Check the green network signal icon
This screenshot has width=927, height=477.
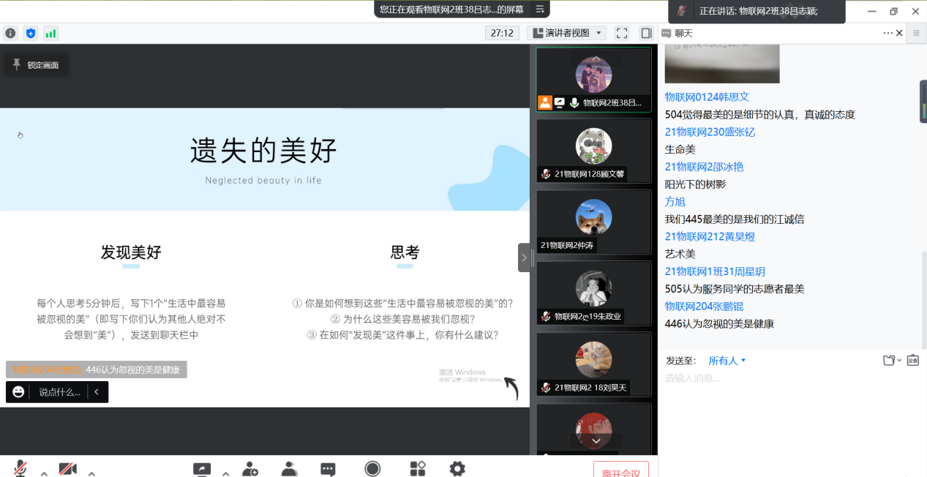[50, 33]
